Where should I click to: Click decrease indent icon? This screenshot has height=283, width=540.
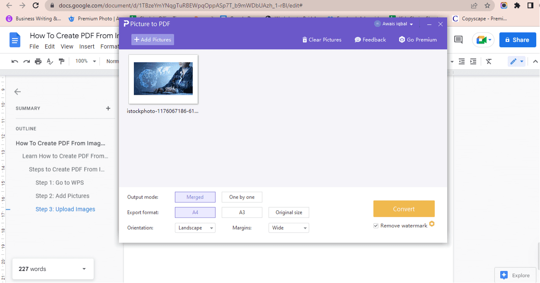(x=462, y=61)
